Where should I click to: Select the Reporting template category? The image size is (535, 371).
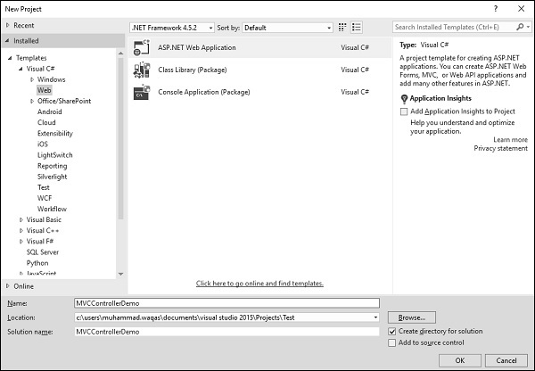point(53,166)
